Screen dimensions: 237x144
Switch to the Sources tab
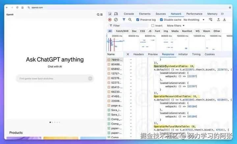[161, 14]
